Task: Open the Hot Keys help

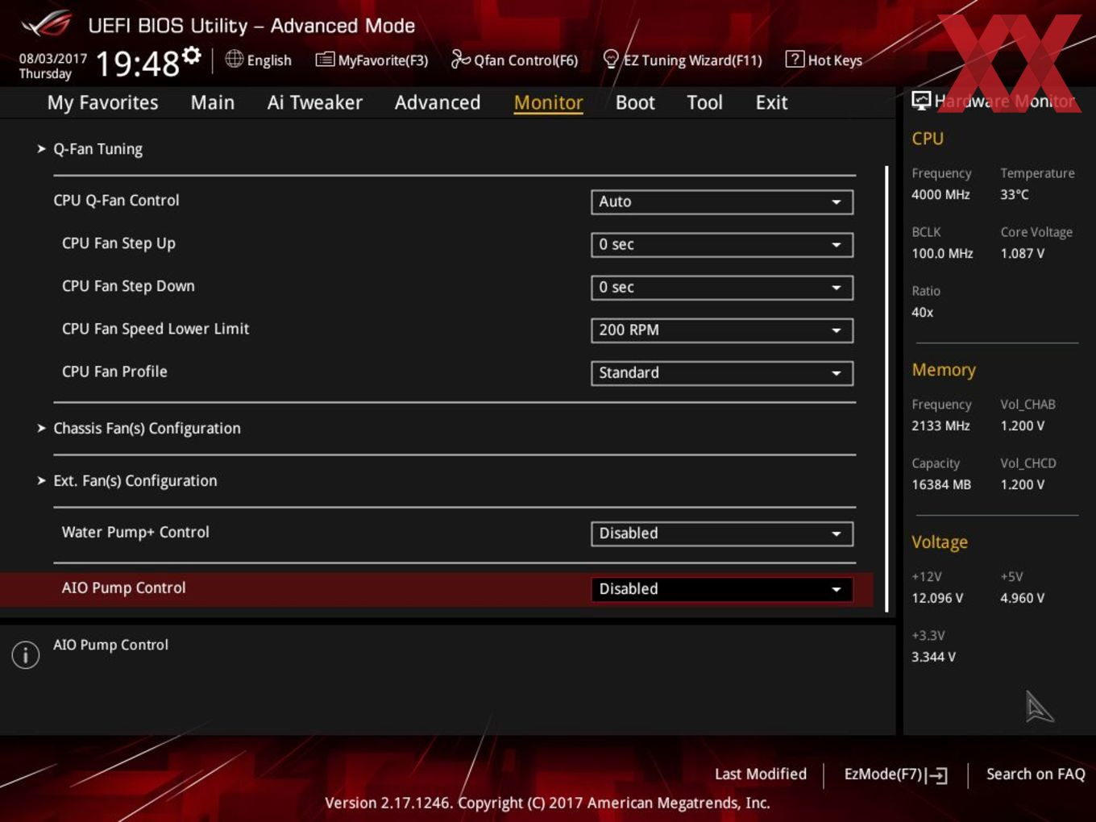Action: pyautogui.click(x=824, y=60)
